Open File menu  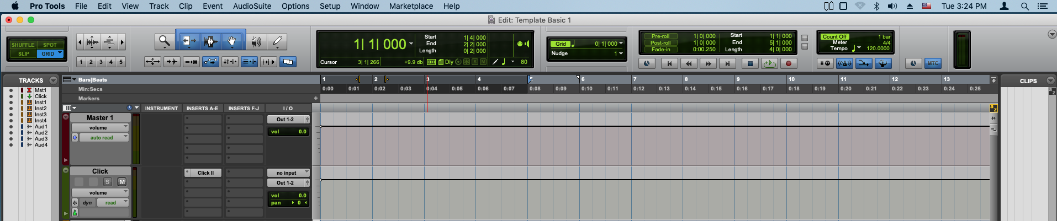[x=81, y=6]
